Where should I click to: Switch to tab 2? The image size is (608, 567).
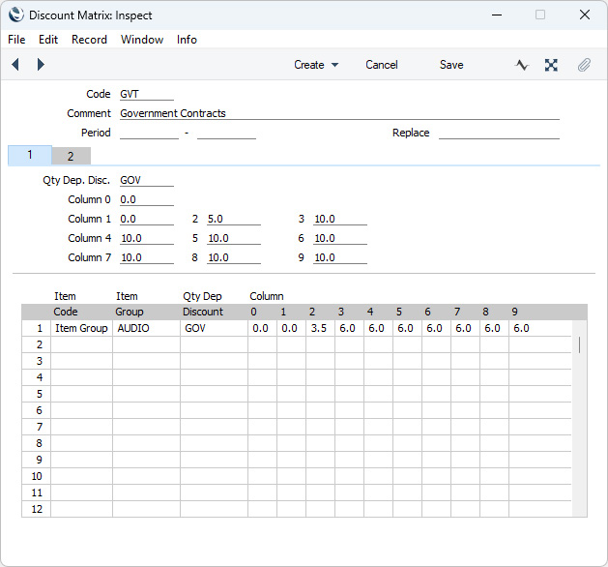71,156
